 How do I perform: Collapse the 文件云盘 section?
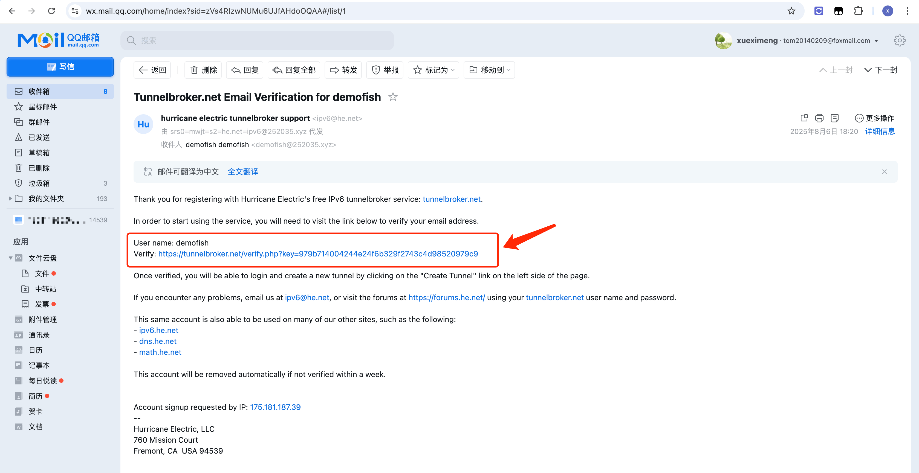[10, 258]
